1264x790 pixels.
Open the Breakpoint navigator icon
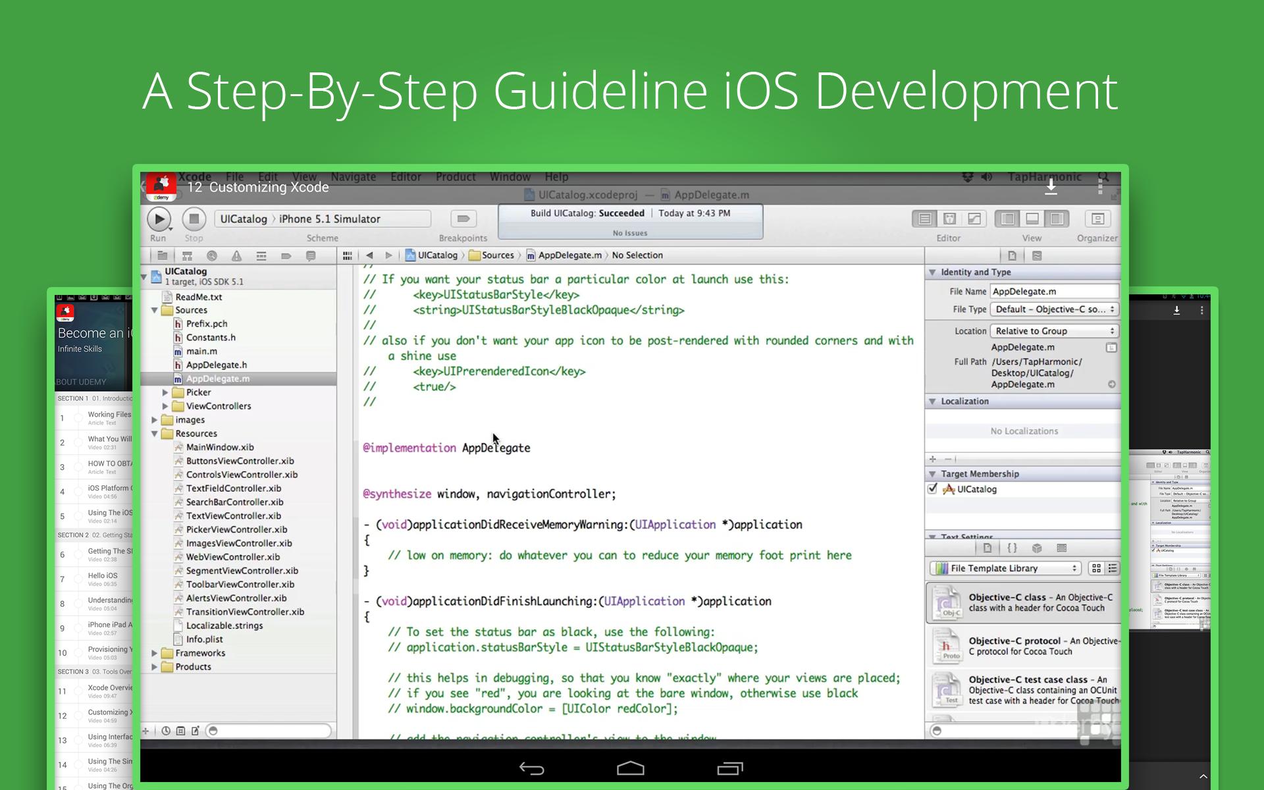(x=286, y=255)
